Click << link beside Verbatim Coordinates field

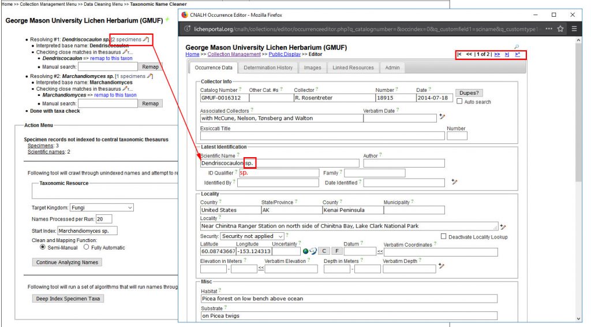(x=380, y=251)
